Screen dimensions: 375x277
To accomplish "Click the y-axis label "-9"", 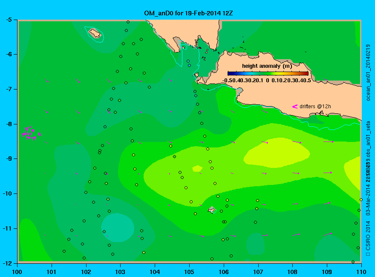I will (9, 159).
